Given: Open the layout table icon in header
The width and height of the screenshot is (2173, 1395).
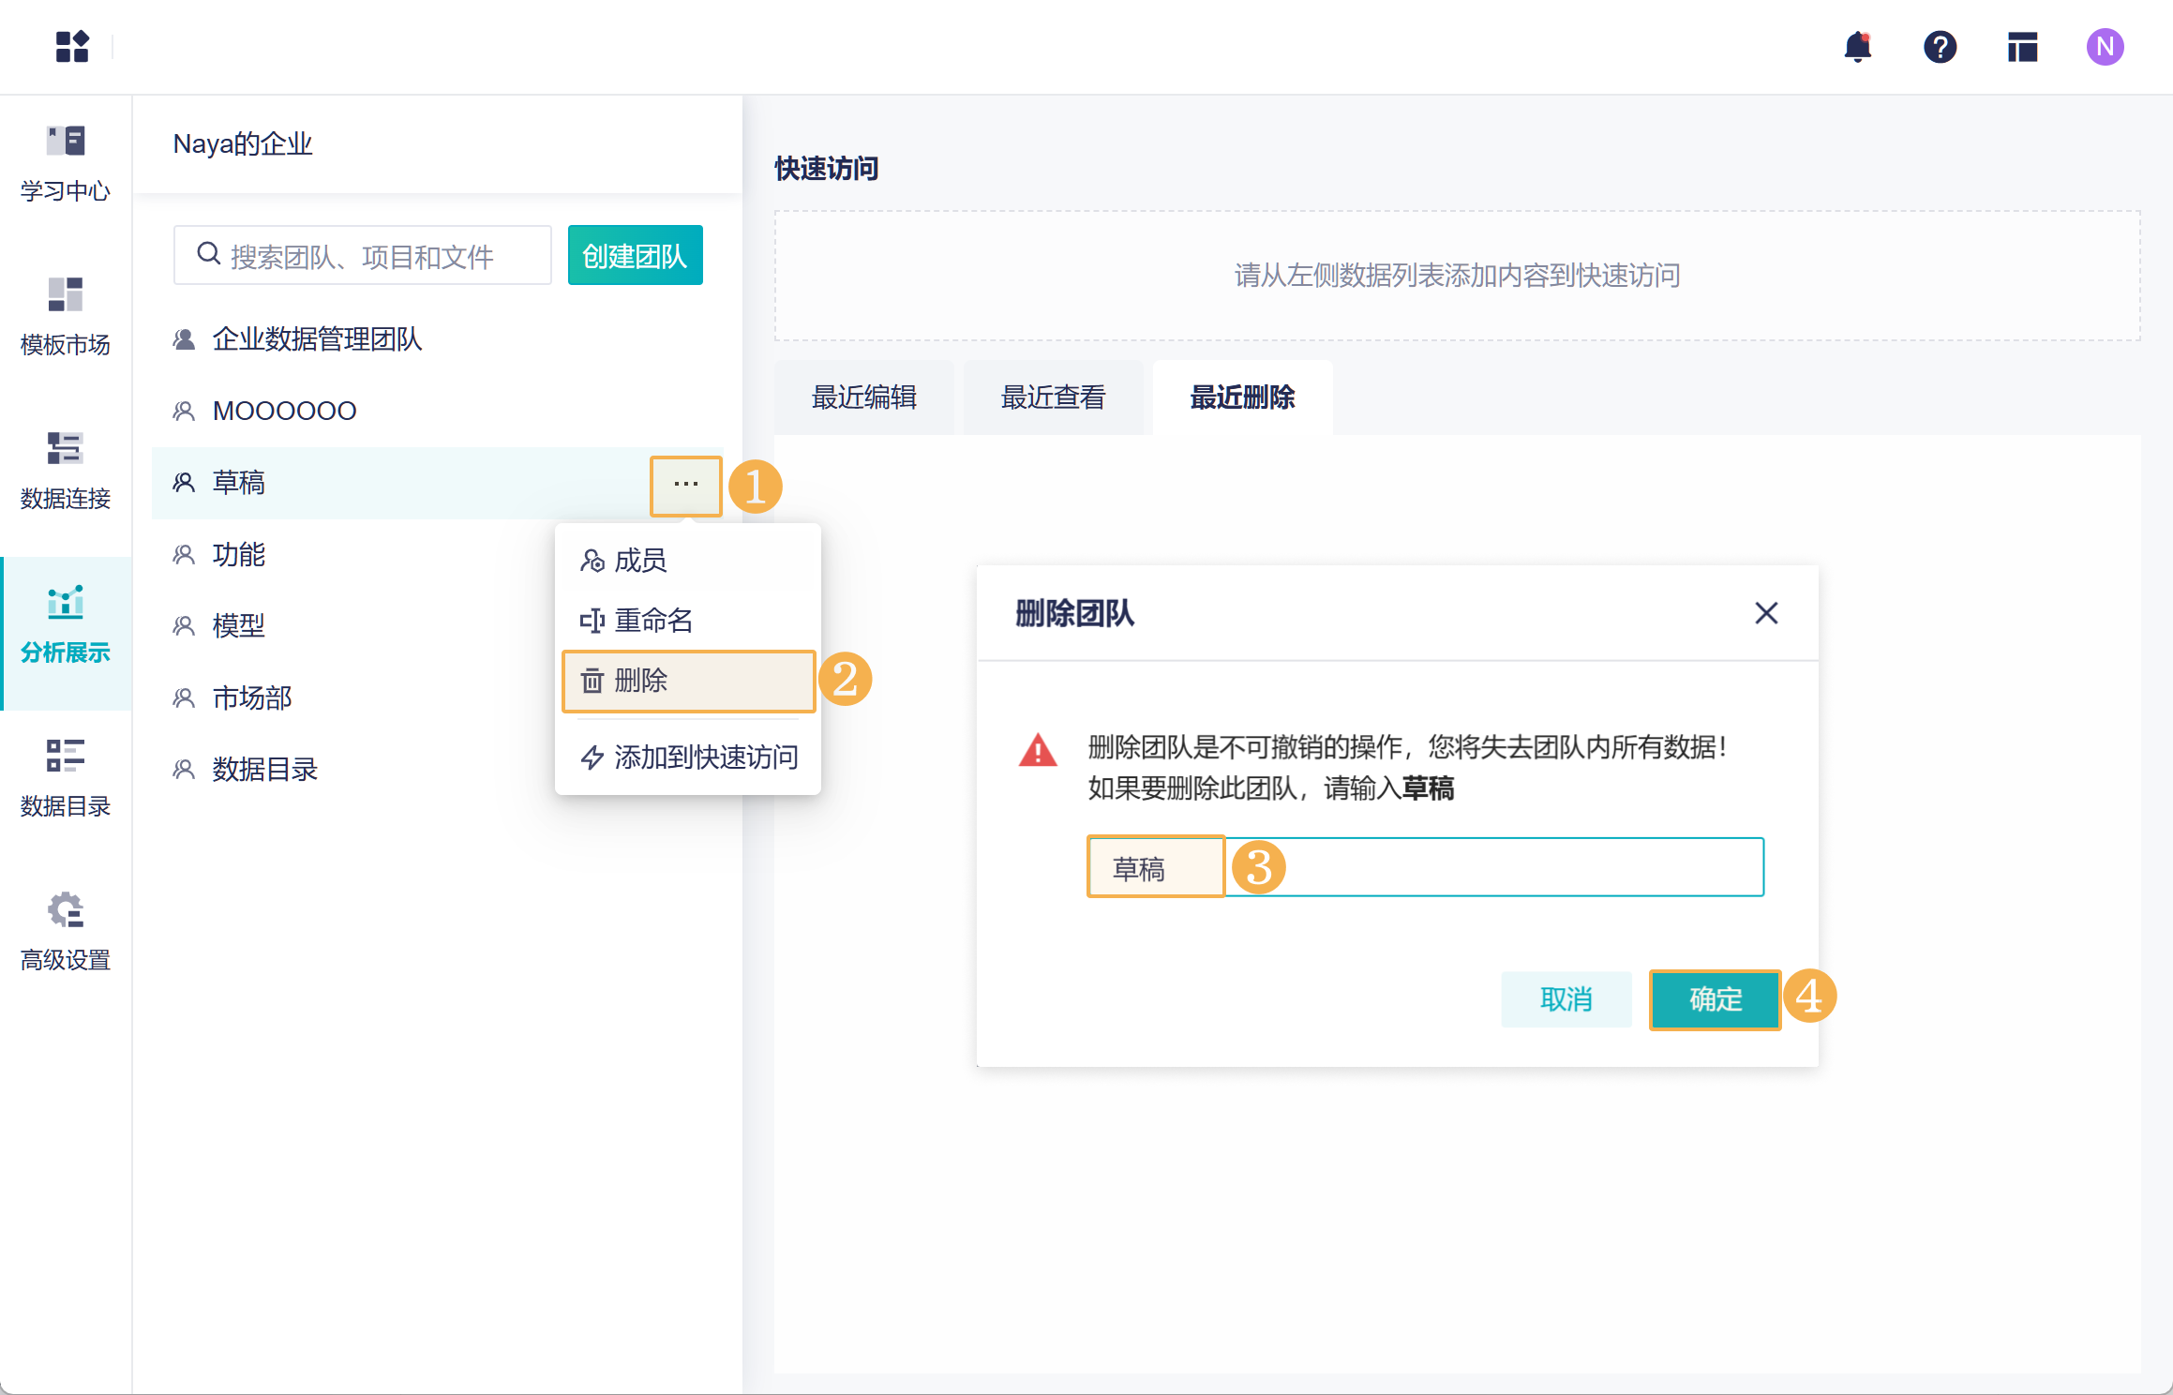Looking at the screenshot, I should (2022, 47).
